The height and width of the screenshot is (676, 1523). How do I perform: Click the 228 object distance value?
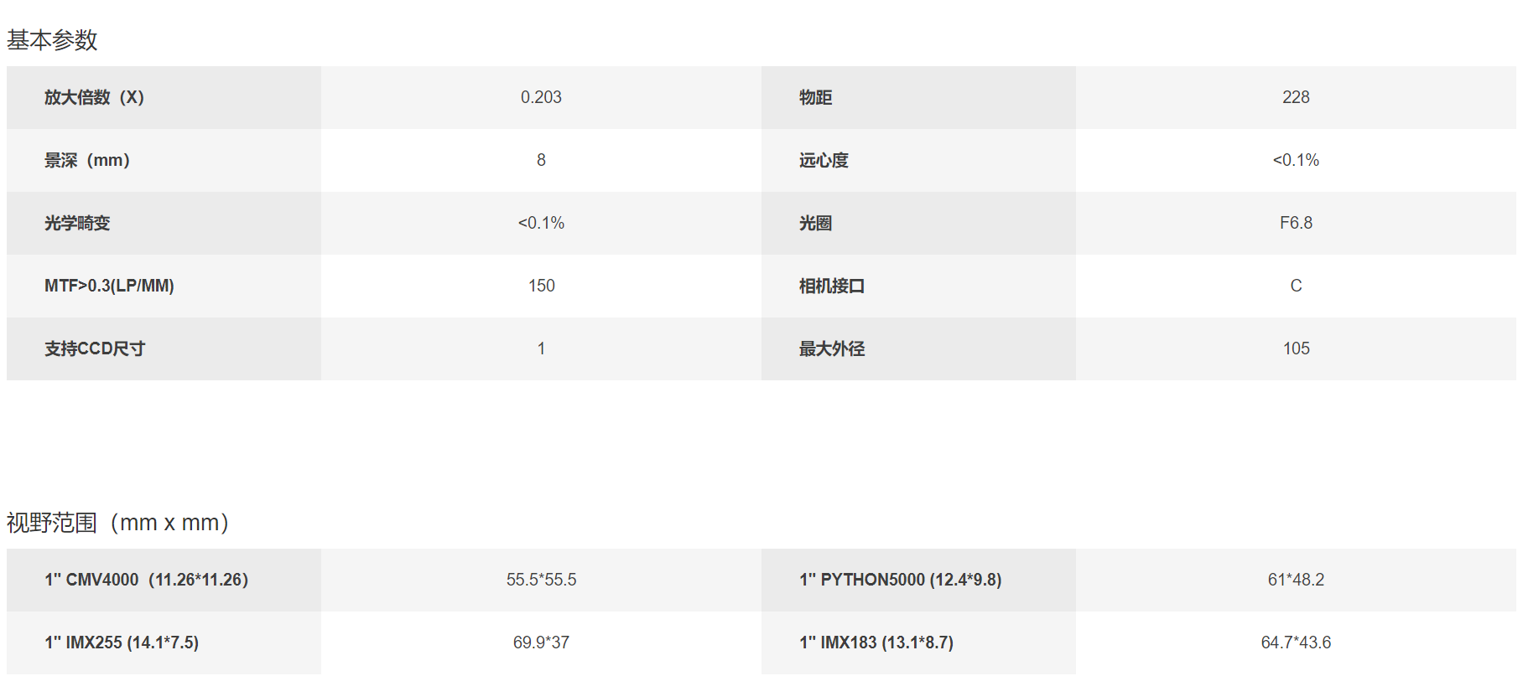(x=1296, y=97)
